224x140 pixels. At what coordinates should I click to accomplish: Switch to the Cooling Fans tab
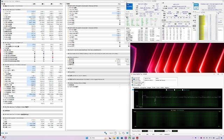coord(143,87)
